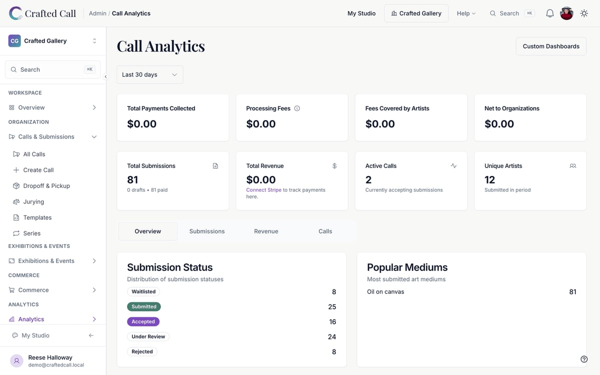Click the Total Revenue dollar icon

pos(334,166)
